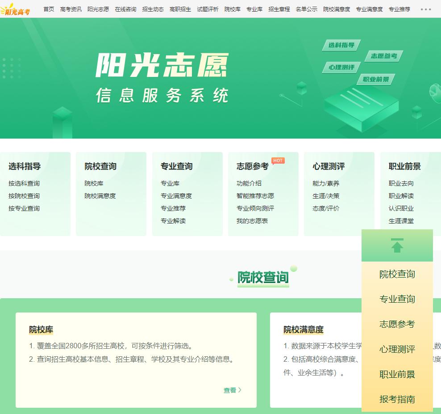
Task: Click the 志愿参考 tag in the banner
Action: [384, 56]
